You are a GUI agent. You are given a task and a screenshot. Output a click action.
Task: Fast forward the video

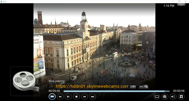[x=85, y=97]
